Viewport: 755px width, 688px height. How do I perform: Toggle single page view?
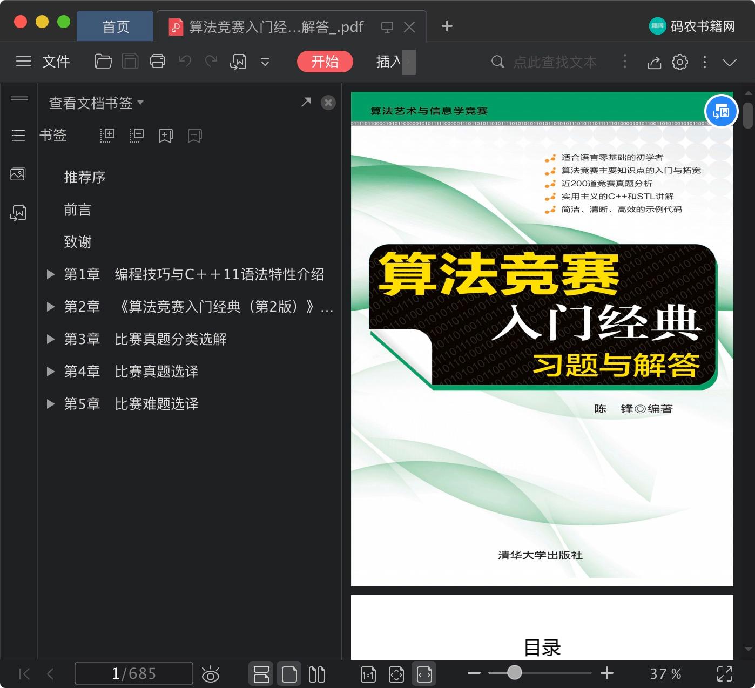pyautogui.click(x=289, y=674)
